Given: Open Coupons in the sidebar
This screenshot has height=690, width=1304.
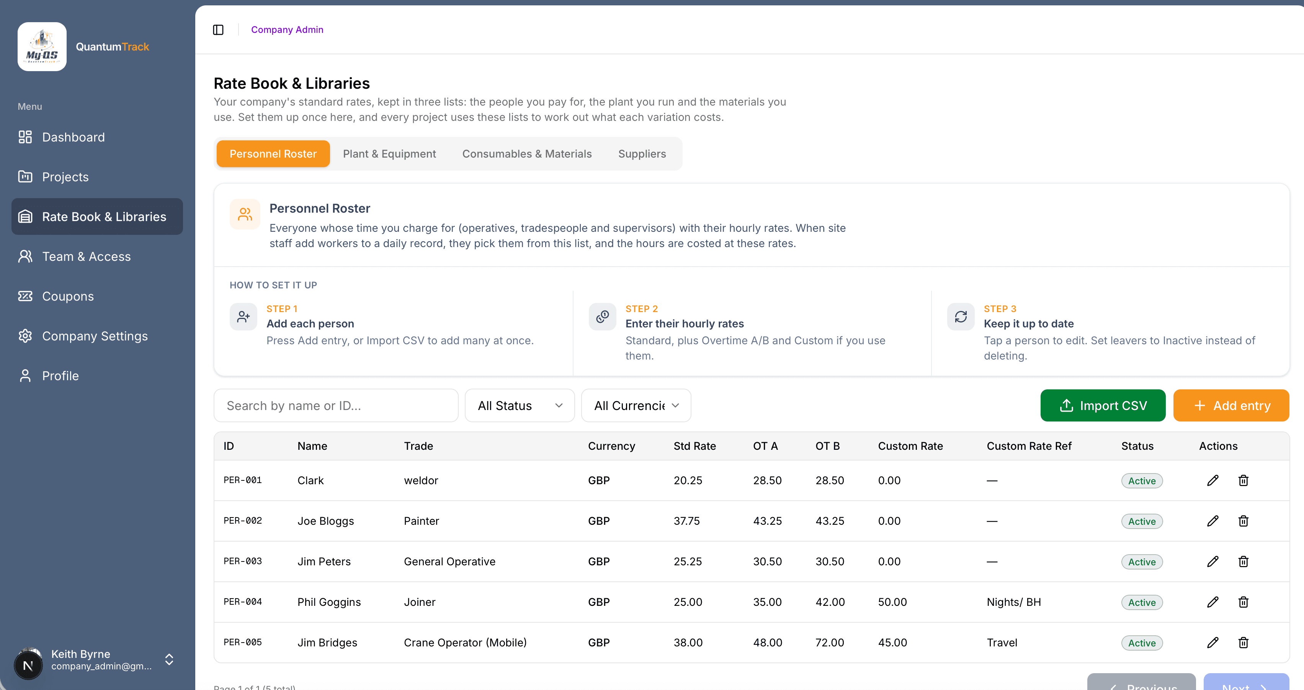Looking at the screenshot, I should click(97, 296).
